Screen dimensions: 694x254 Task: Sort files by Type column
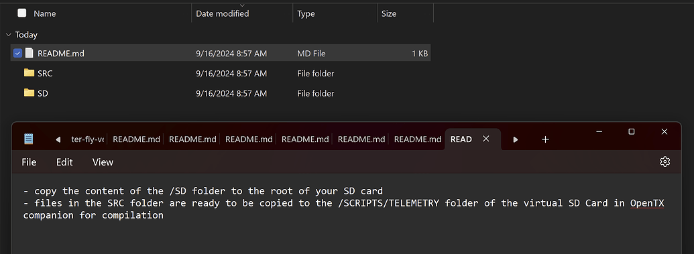[335, 13]
